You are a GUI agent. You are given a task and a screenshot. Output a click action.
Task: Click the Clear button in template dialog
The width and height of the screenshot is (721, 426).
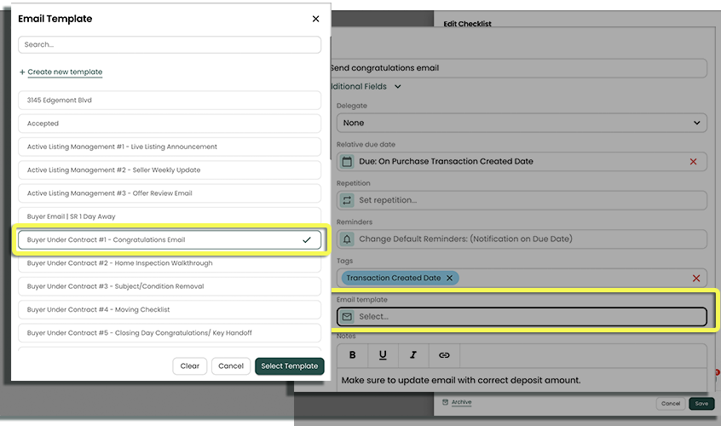pos(189,366)
